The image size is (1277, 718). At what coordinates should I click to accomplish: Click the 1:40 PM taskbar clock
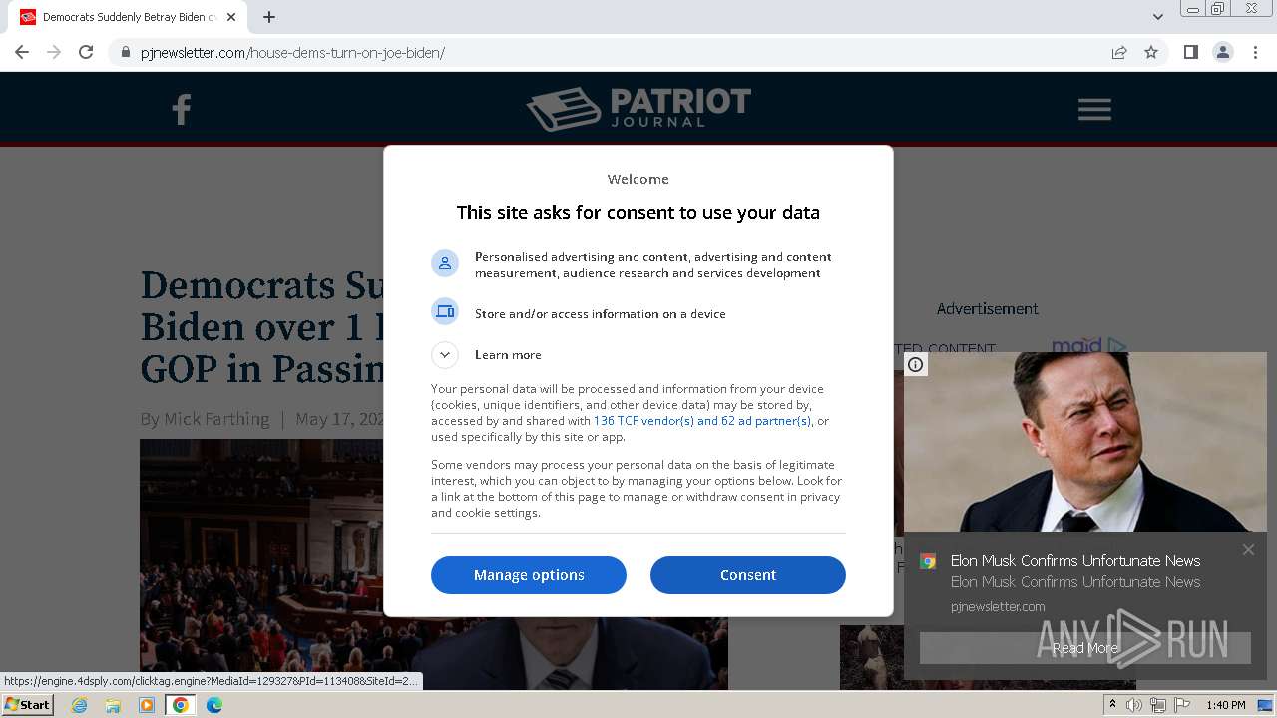(1226, 705)
